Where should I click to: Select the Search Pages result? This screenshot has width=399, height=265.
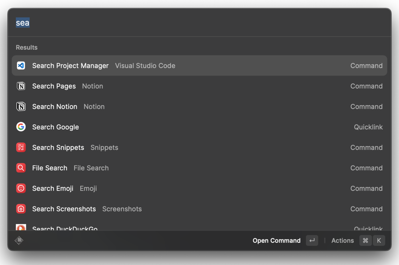pos(199,86)
